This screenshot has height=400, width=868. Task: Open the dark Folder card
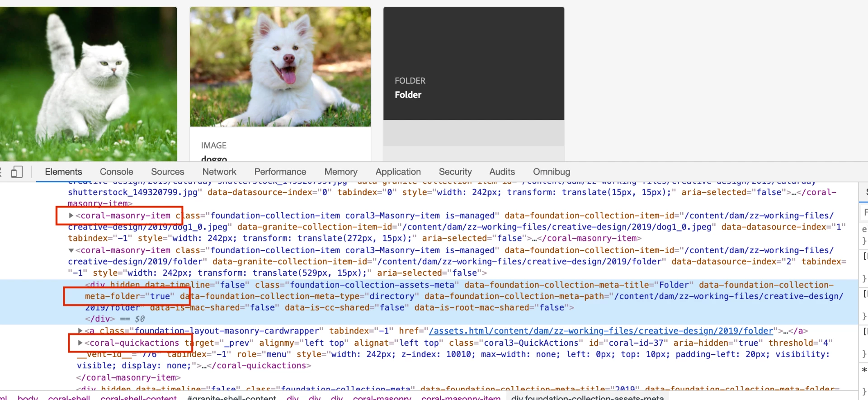(x=474, y=63)
